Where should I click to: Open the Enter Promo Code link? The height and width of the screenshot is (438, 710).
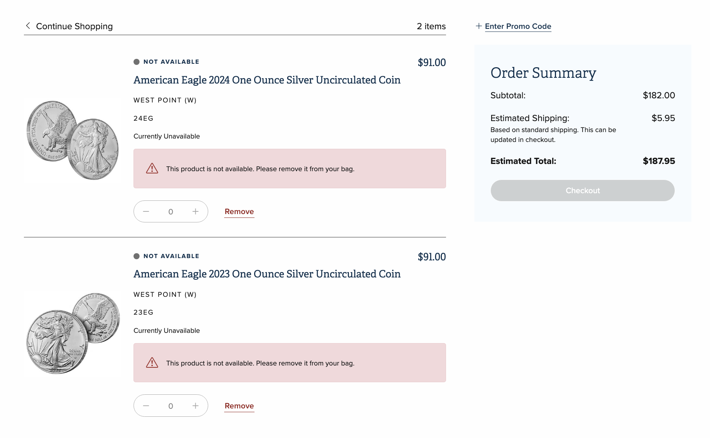pos(518,26)
